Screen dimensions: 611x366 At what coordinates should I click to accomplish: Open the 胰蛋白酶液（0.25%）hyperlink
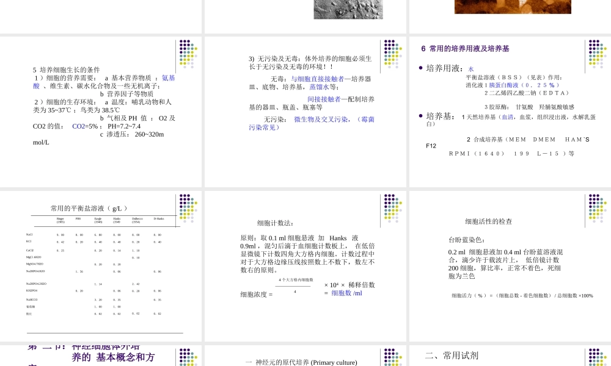pyautogui.click(x=504, y=85)
